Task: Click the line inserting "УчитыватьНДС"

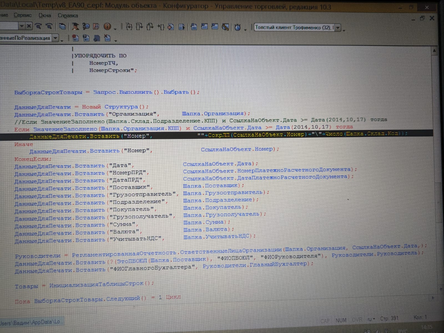Action: click(x=135, y=238)
